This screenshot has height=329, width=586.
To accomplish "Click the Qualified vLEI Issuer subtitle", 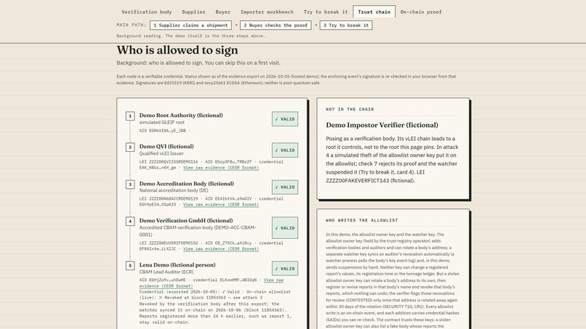I will pos(161,153).
